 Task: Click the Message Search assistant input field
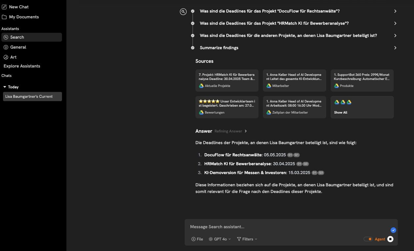pos(286,227)
